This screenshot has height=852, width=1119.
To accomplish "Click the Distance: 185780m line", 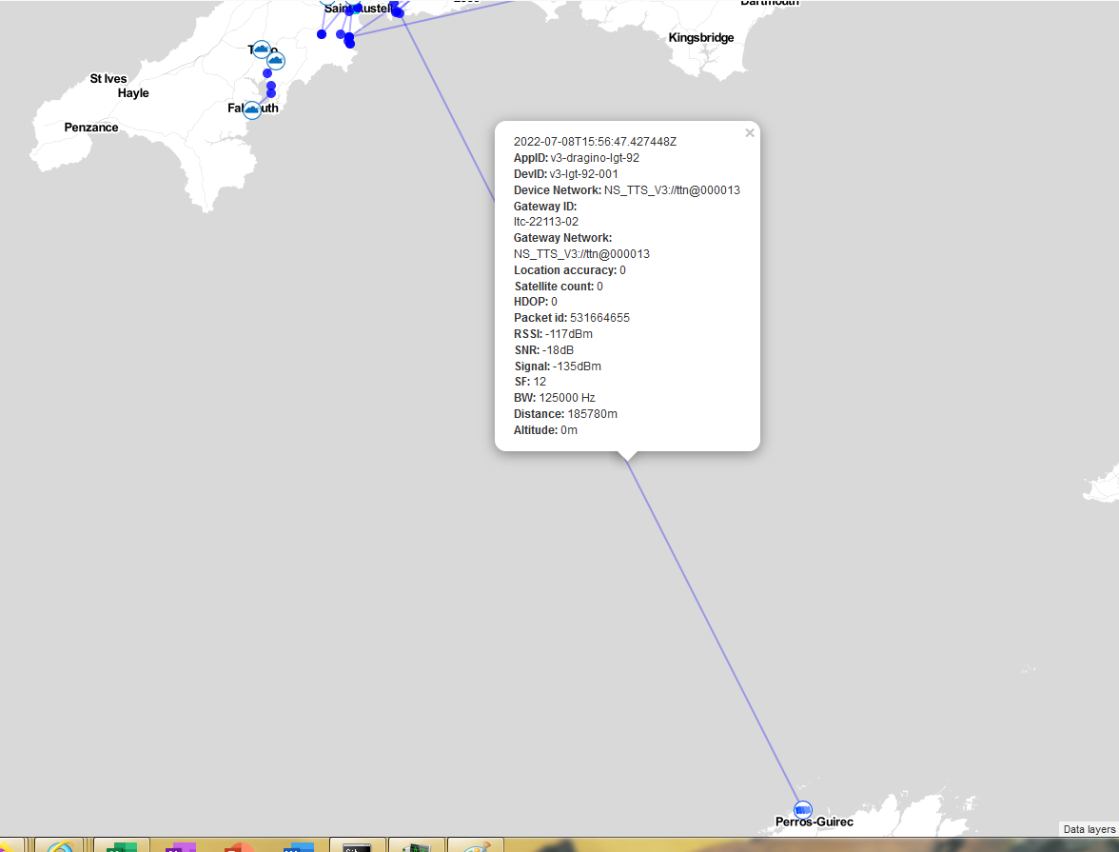I will 565,414.
